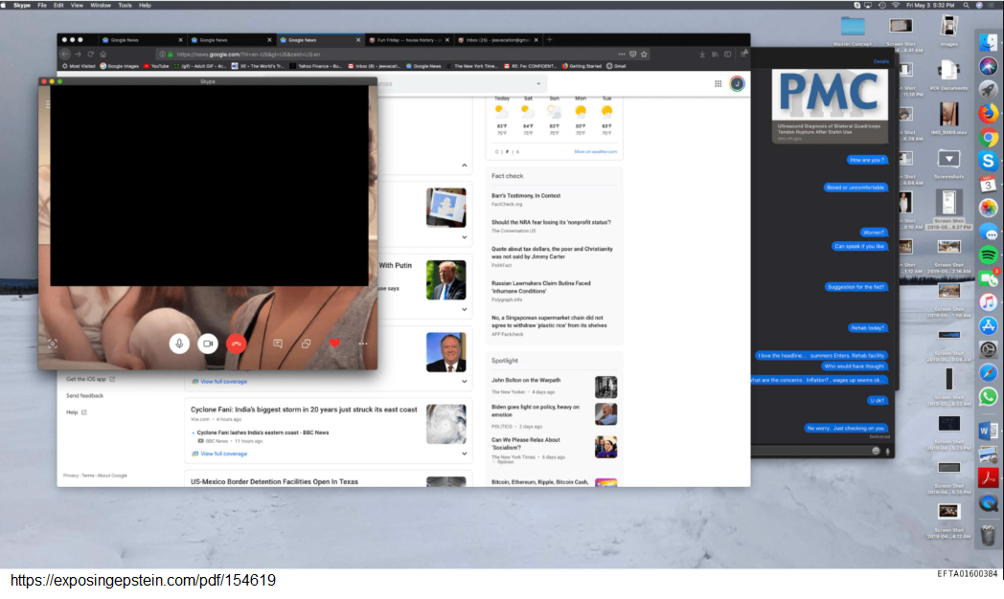Send a heart reaction in Skype call
The height and width of the screenshot is (599, 1004).
click(x=334, y=344)
